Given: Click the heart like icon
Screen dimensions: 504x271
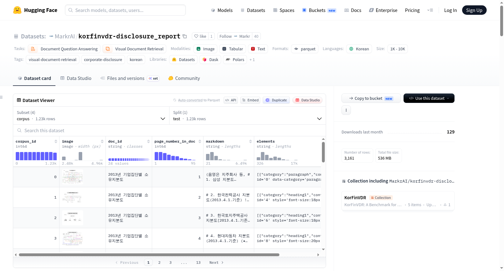Looking at the screenshot, I should pyautogui.click(x=196, y=37).
